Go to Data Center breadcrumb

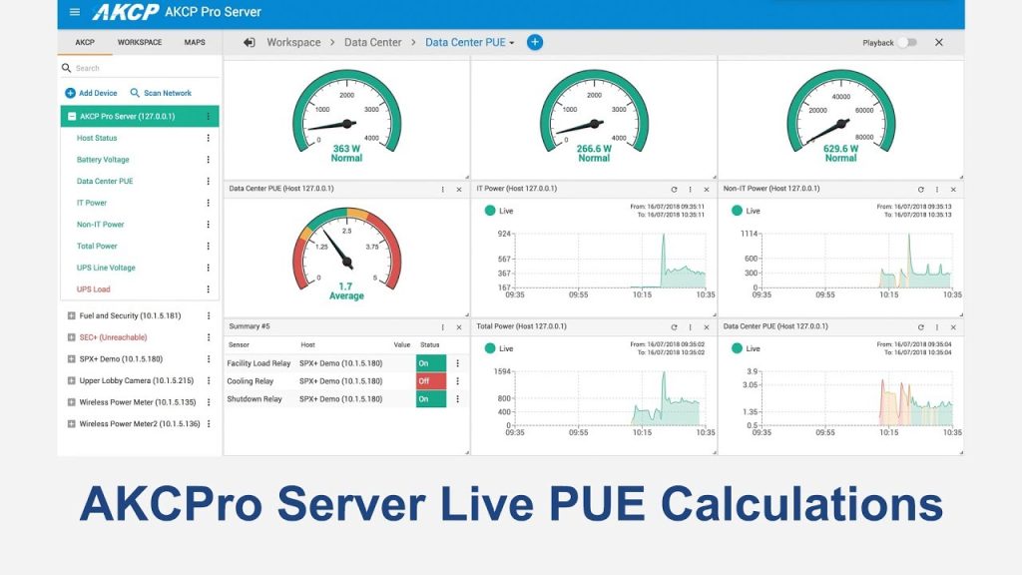(373, 42)
